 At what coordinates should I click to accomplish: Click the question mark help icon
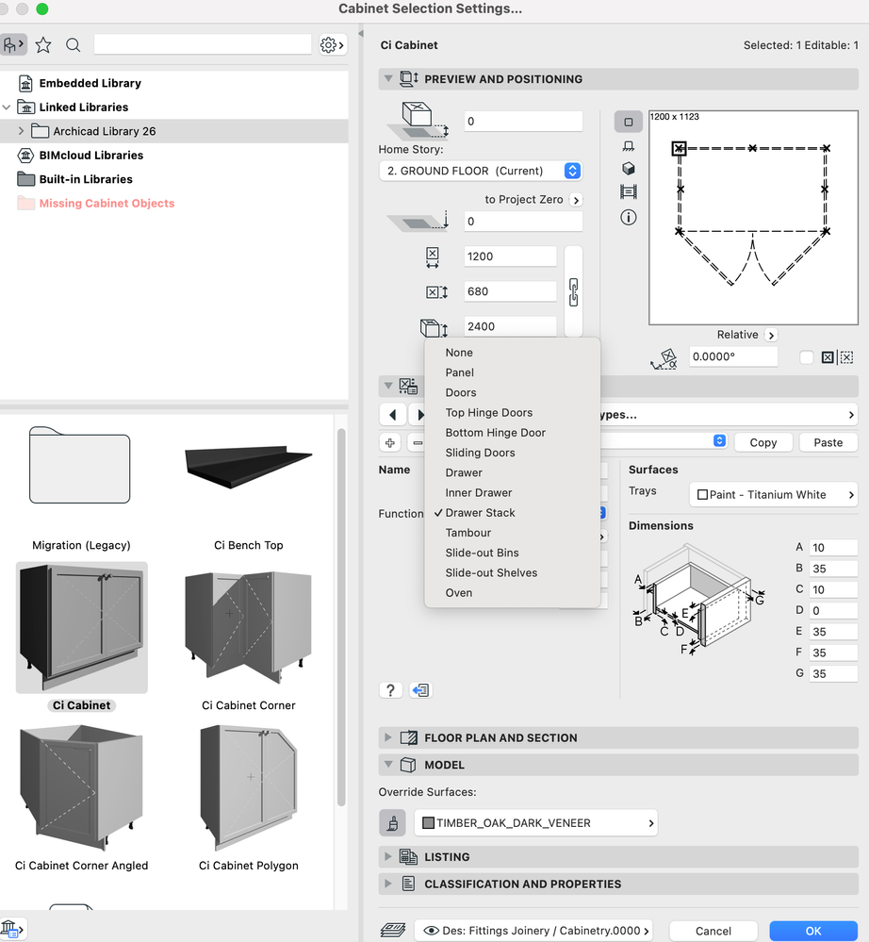(x=390, y=690)
